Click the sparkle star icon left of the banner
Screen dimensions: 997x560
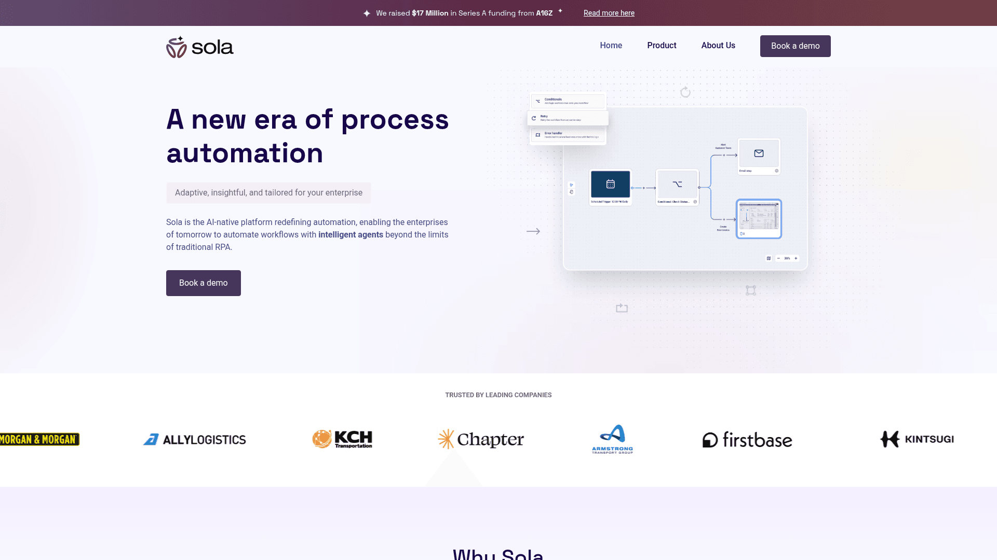coord(367,13)
